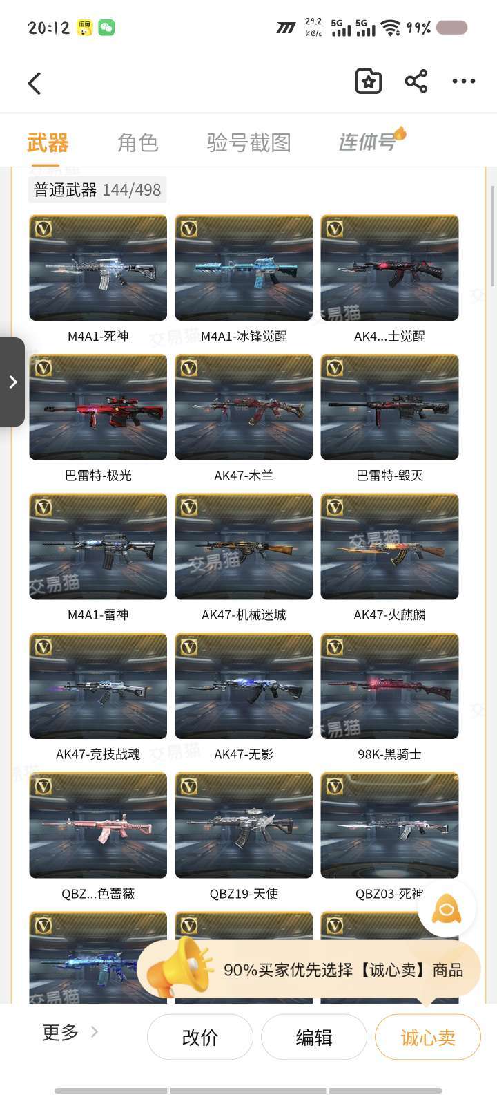The width and height of the screenshot is (497, 1095).
Task: Click the 改价 button
Action: click(200, 1037)
